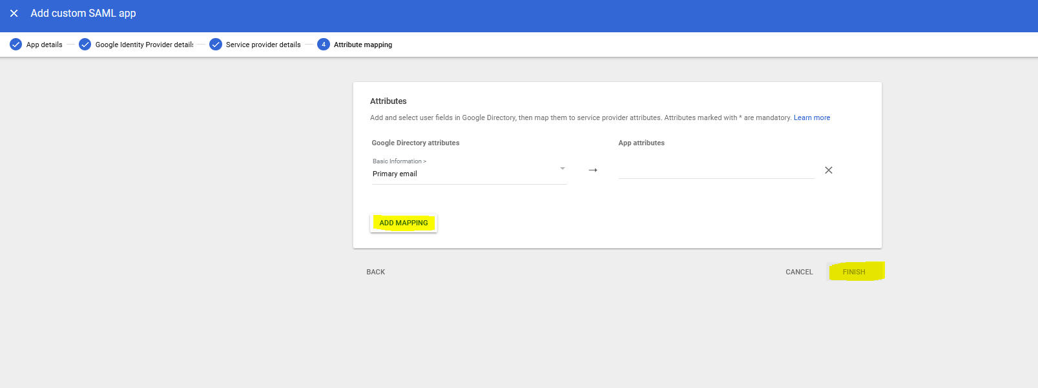Click the Service provider details checkmark icon
The height and width of the screenshot is (388, 1038).
[216, 45]
